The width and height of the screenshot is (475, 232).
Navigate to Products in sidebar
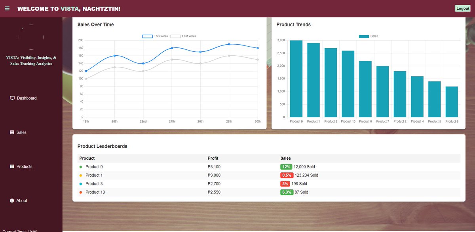(21, 166)
